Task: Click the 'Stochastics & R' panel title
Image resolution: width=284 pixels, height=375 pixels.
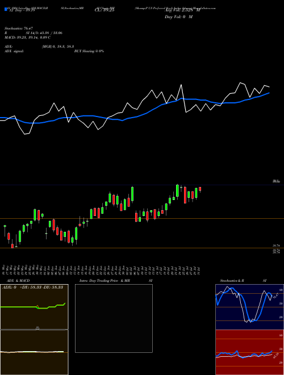Action: (232, 281)
